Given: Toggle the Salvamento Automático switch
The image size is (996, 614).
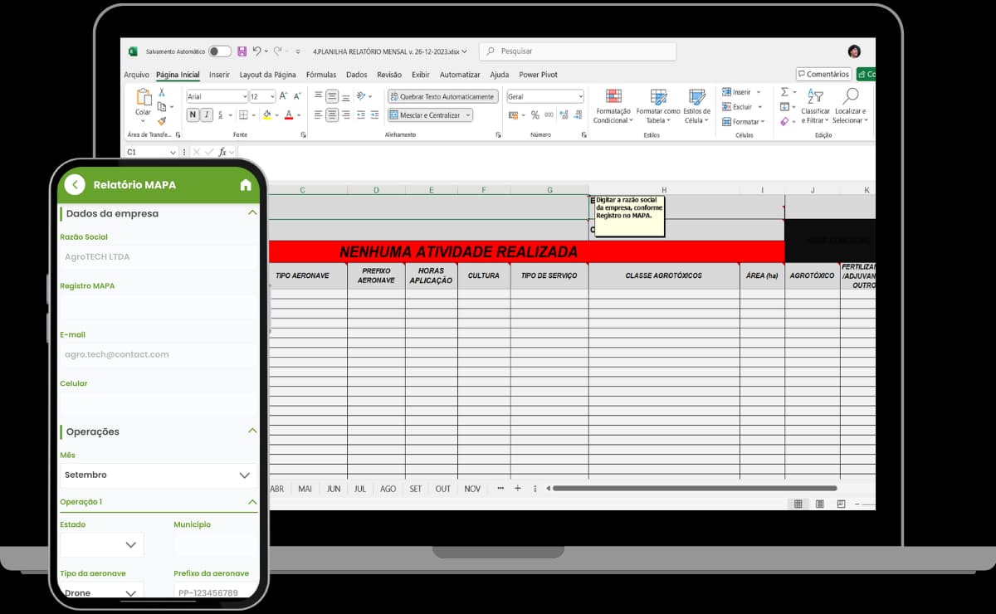Looking at the screenshot, I should click(219, 51).
